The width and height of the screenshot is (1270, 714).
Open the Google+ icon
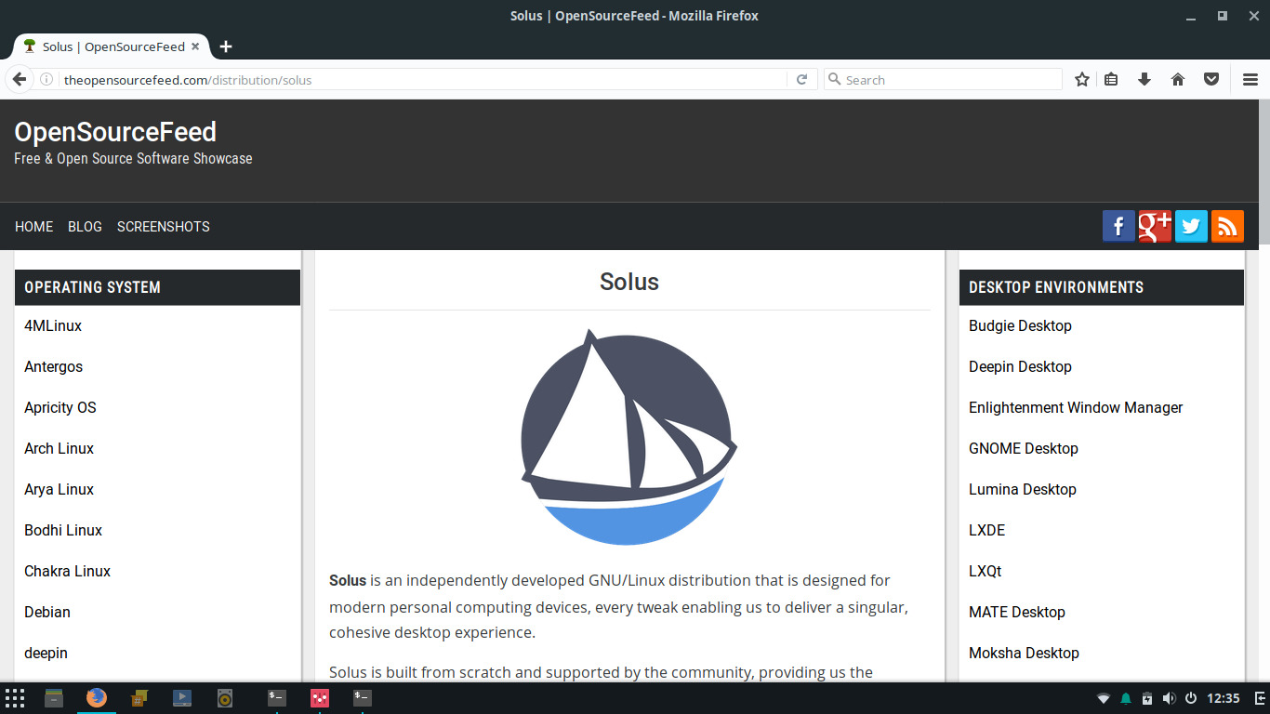1155,225
